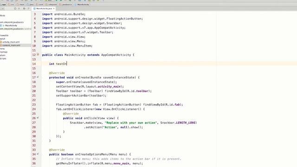Select the com breadcrumb folder
The width and height of the screenshot is (297, 167).
point(39,5)
